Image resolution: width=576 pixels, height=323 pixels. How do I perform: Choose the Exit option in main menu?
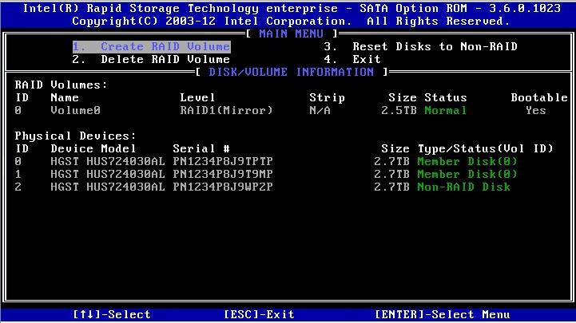click(353, 59)
